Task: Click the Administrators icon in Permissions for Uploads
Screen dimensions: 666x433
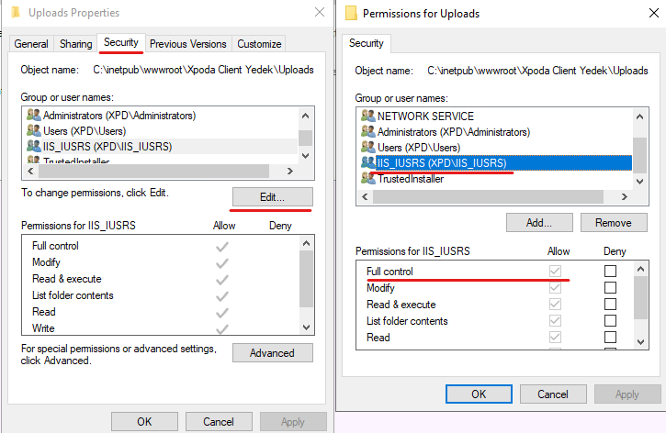Action: click(367, 131)
